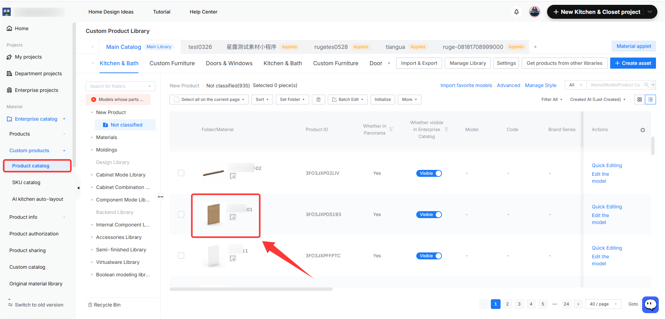Click Import favorite models link
The width and height of the screenshot is (665, 319).
466,85
